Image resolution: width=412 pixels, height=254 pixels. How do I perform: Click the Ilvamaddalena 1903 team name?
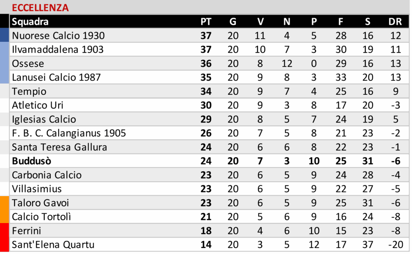[58, 49]
